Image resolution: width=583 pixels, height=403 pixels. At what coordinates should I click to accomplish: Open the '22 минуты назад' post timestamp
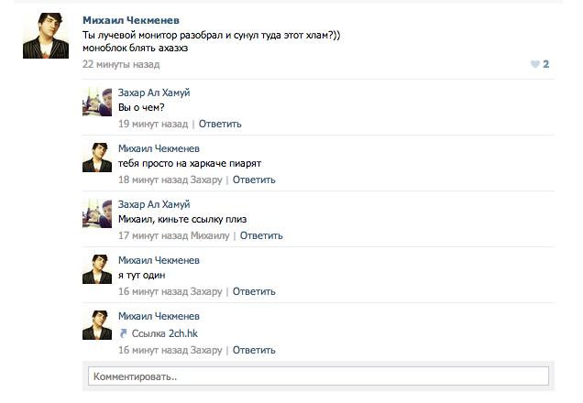[121, 64]
